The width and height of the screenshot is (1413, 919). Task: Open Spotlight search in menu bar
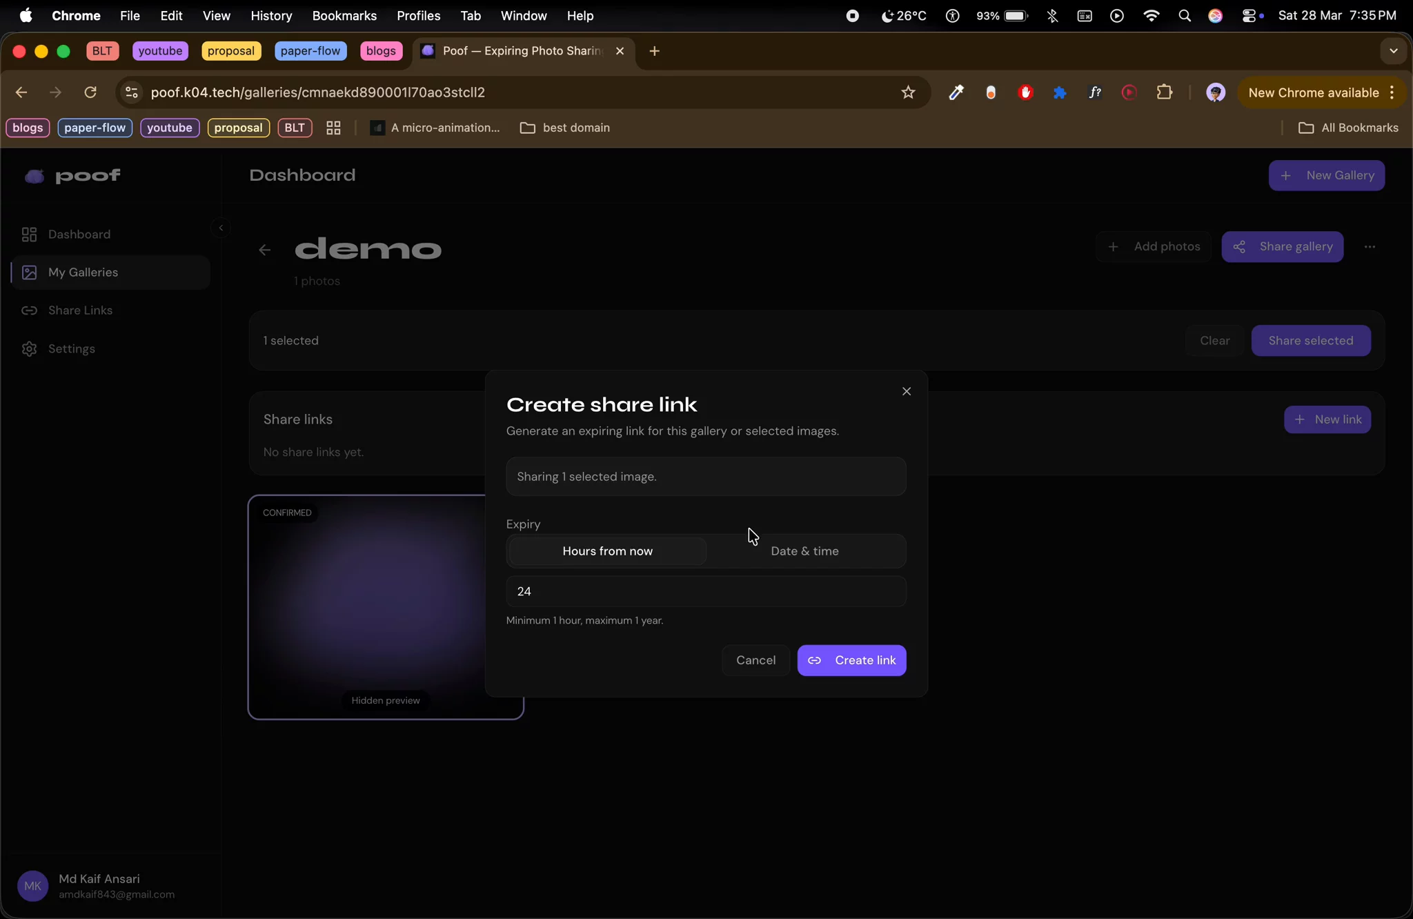[1185, 15]
